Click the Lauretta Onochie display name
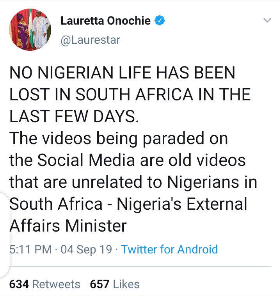The image size is (279, 296). point(105,21)
